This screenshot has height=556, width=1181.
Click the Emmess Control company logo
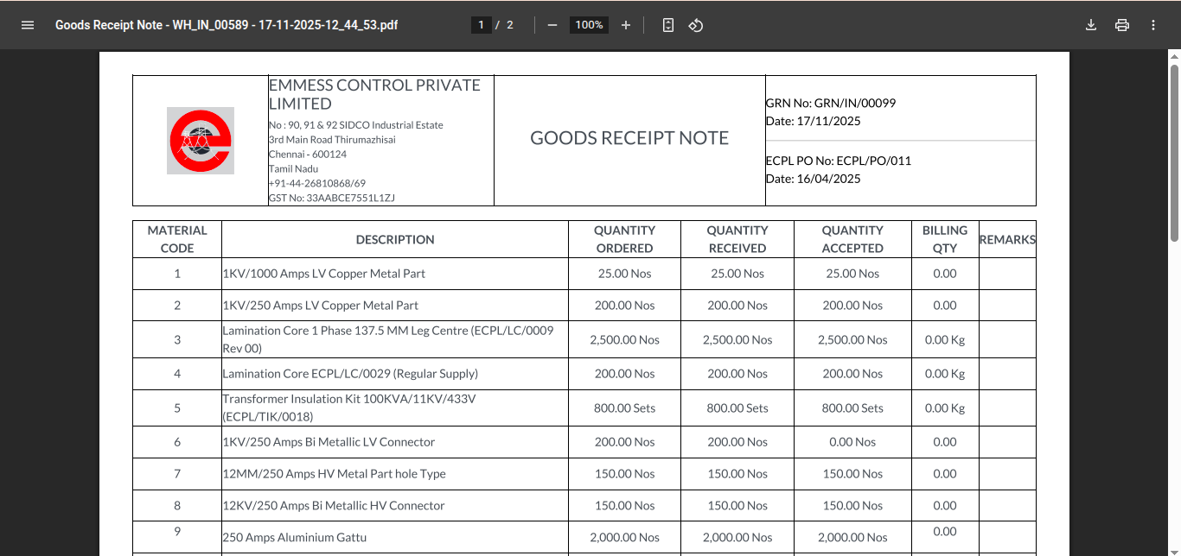200,141
